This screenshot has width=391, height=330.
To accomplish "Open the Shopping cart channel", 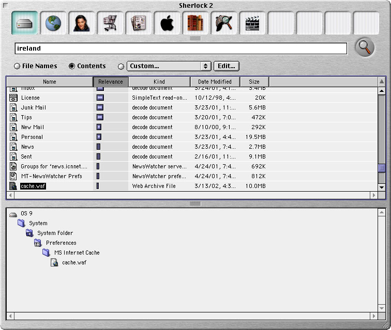I will click(x=110, y=23).
